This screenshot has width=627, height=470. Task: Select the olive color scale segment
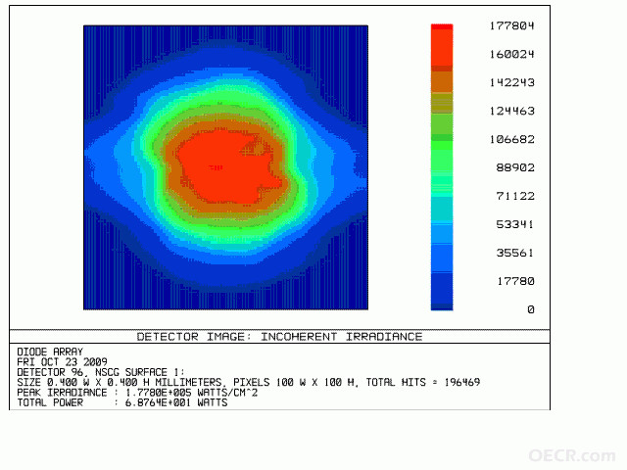tap(442, 104)
